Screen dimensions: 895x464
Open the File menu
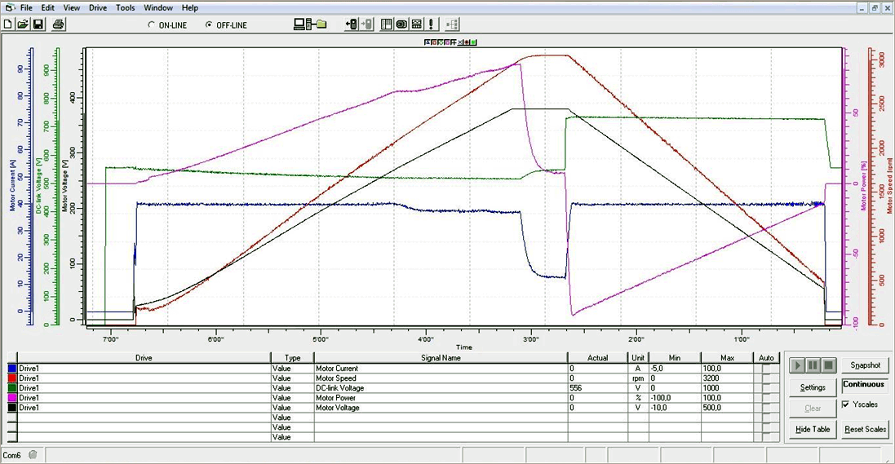click(x=26, y=7)
